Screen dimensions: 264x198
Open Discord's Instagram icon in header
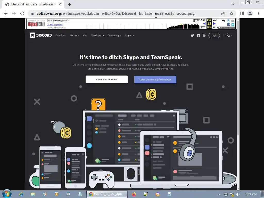(204, 35)
